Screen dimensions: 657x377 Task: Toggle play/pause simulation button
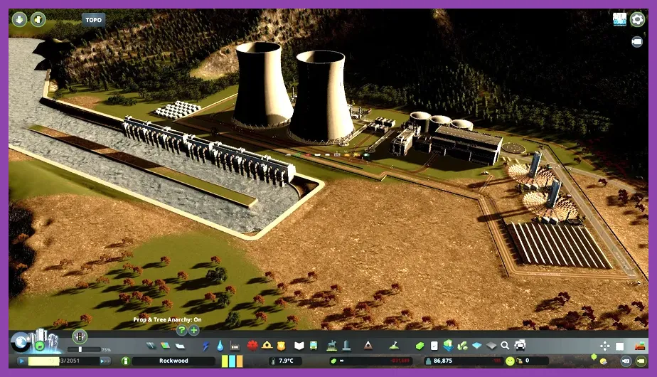(21, 361)
